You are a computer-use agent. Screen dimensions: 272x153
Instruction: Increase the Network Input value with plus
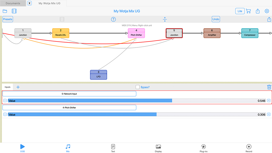pyautogui.click(x=269, y=101)
